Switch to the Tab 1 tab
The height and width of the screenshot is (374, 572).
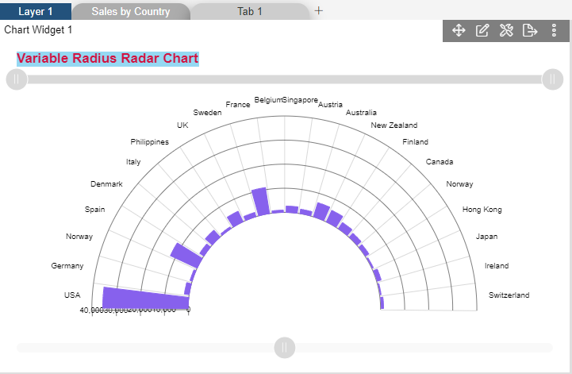click(x=250, y=11)
